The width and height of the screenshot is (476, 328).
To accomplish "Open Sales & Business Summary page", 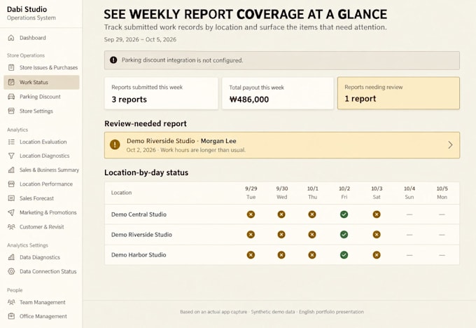I will (41, 170).
